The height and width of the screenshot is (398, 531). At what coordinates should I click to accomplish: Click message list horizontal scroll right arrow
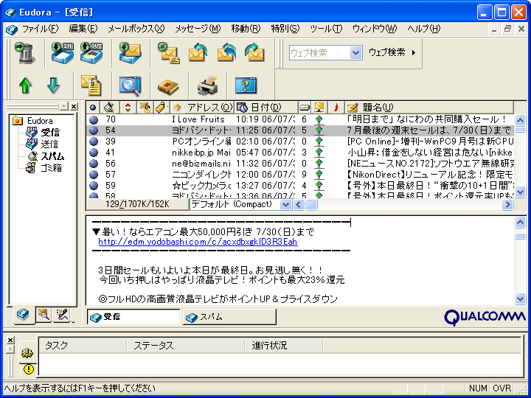point(507,204)
